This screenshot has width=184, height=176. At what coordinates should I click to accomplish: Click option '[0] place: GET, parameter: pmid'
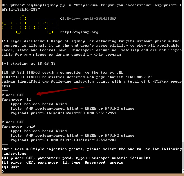76,158
